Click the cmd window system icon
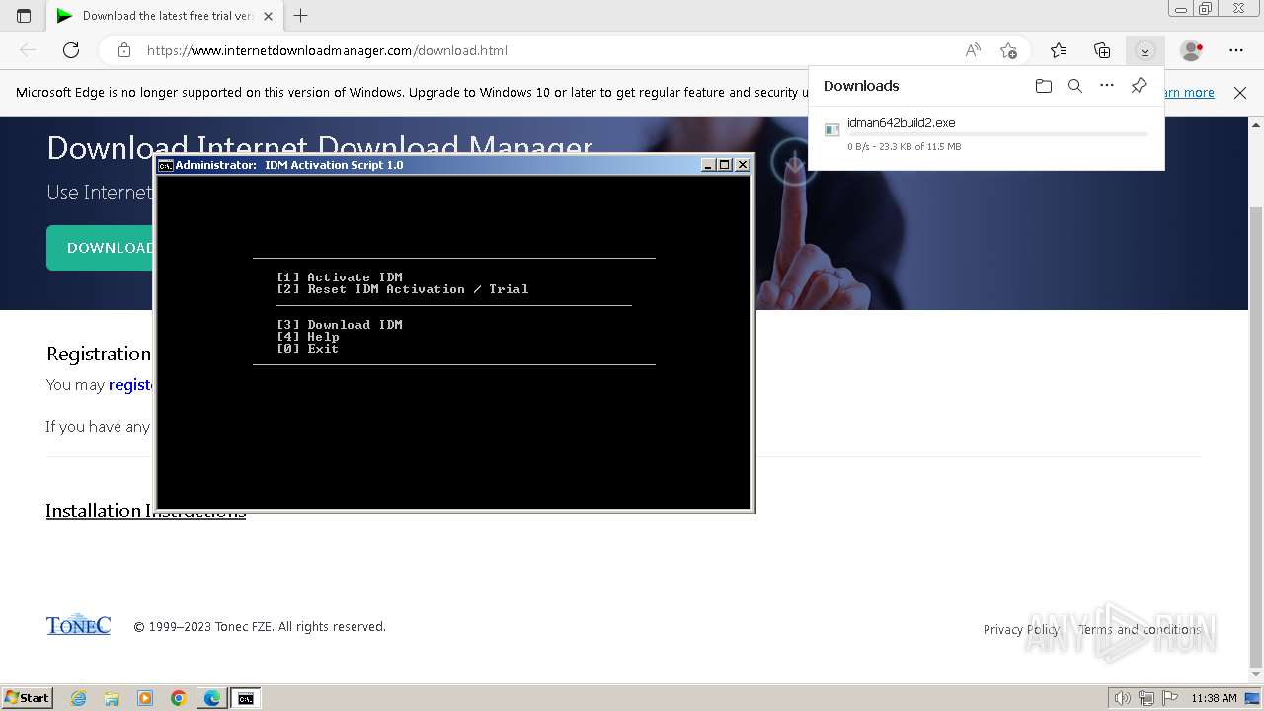This screenshot has height=711, width=1264. click(x=166, y=165)
